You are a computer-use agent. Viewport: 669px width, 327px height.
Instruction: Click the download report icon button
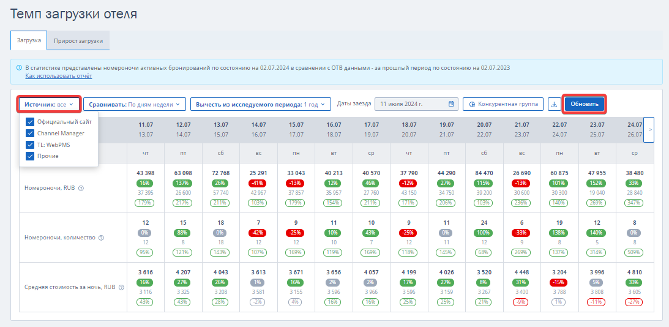click(x=554, y=104)
